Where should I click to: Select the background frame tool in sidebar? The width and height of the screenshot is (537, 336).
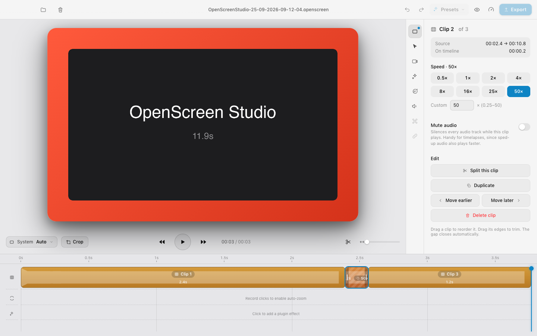415,31
